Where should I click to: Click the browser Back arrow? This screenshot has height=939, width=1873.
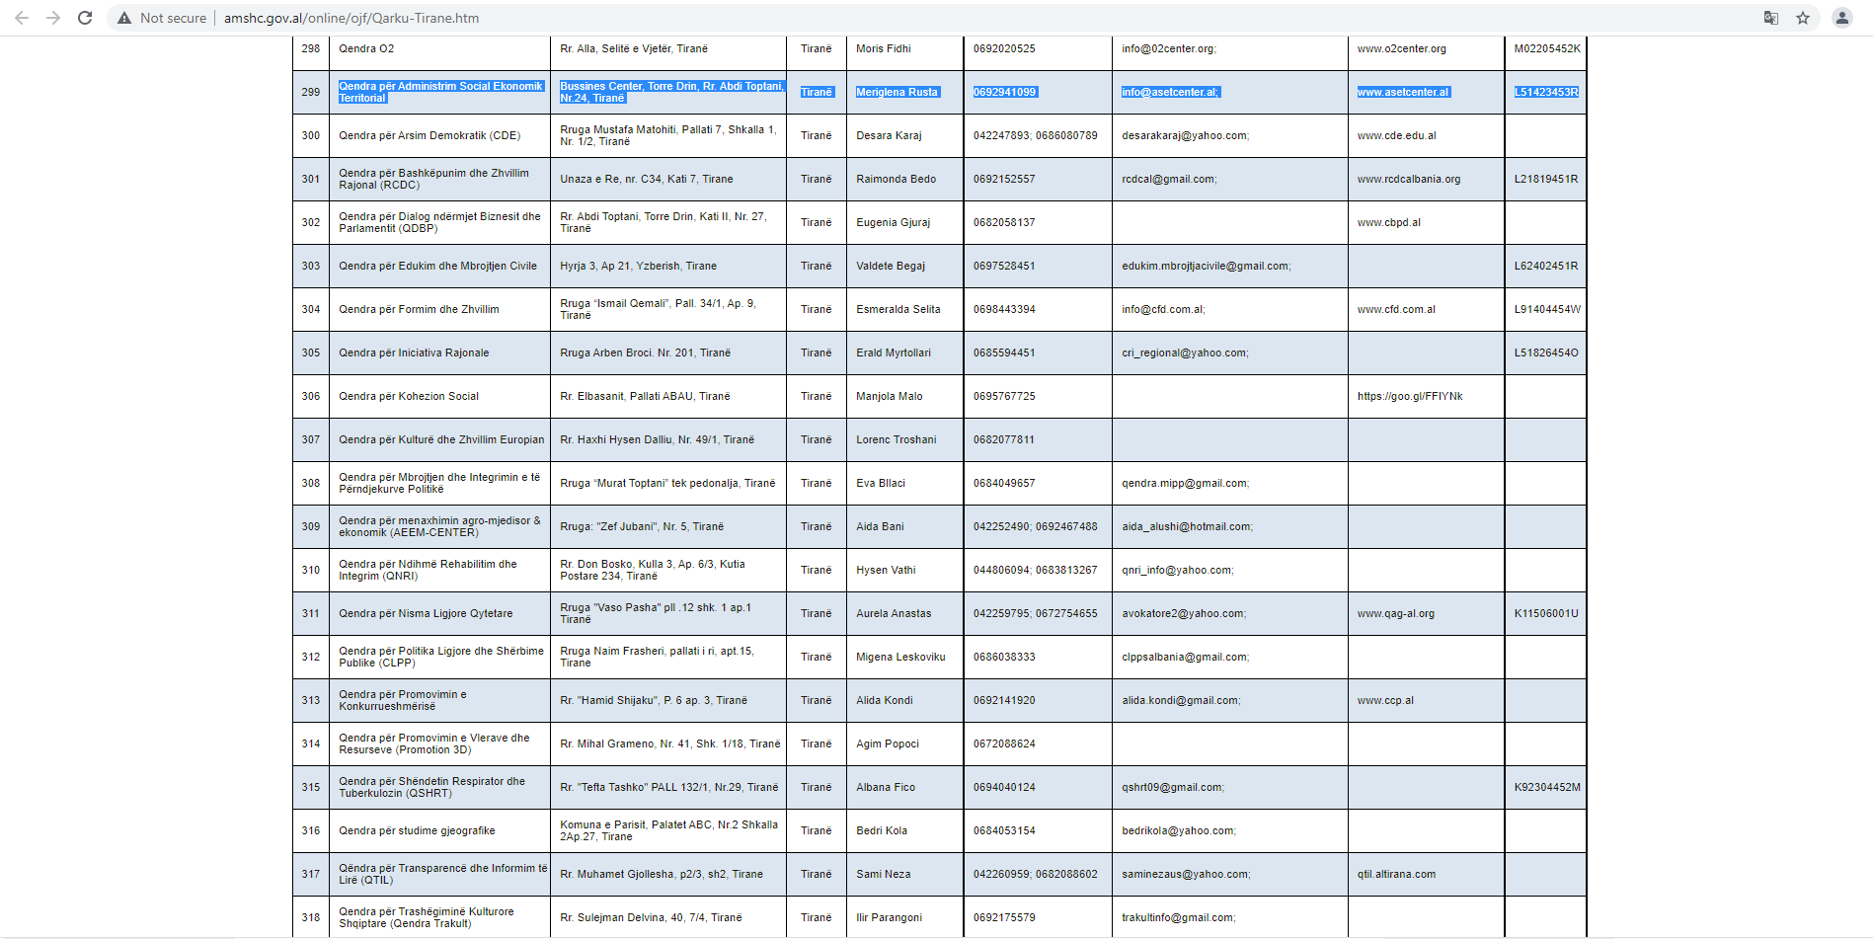tap(22, 18)
